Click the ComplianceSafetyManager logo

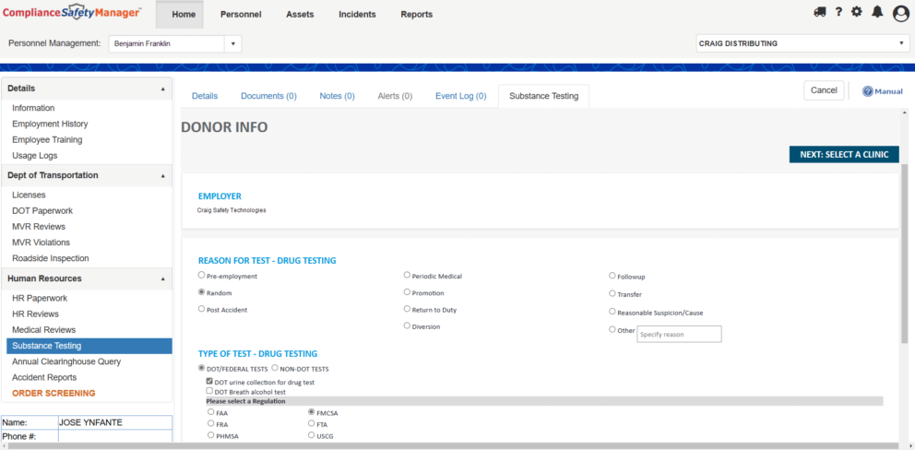pos(72,13)
